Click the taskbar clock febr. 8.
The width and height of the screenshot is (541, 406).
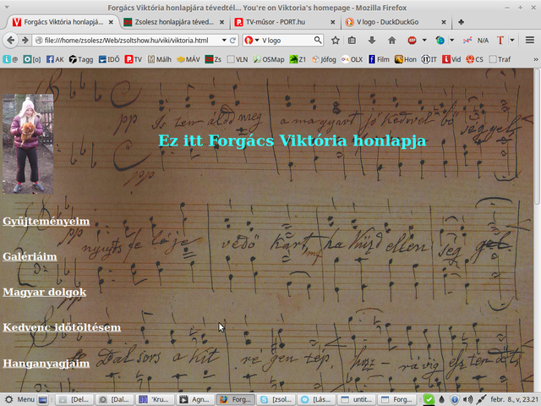(x=514, y=399)
